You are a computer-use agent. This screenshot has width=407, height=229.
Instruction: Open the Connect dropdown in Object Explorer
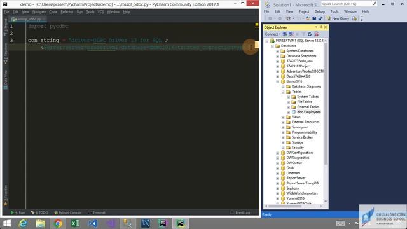[x=272, y=34]
